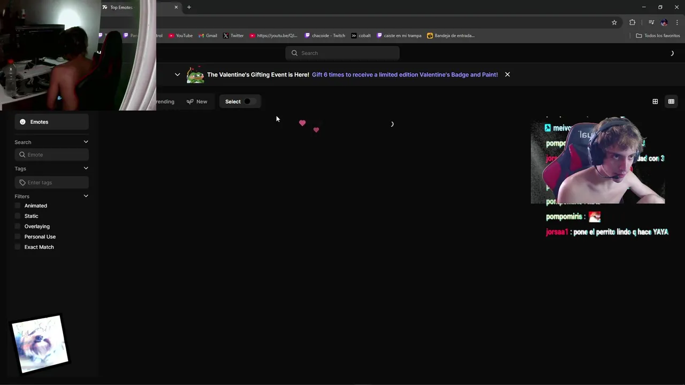
Task: Open the Twitter bookmark
Action: pos(233,36)
